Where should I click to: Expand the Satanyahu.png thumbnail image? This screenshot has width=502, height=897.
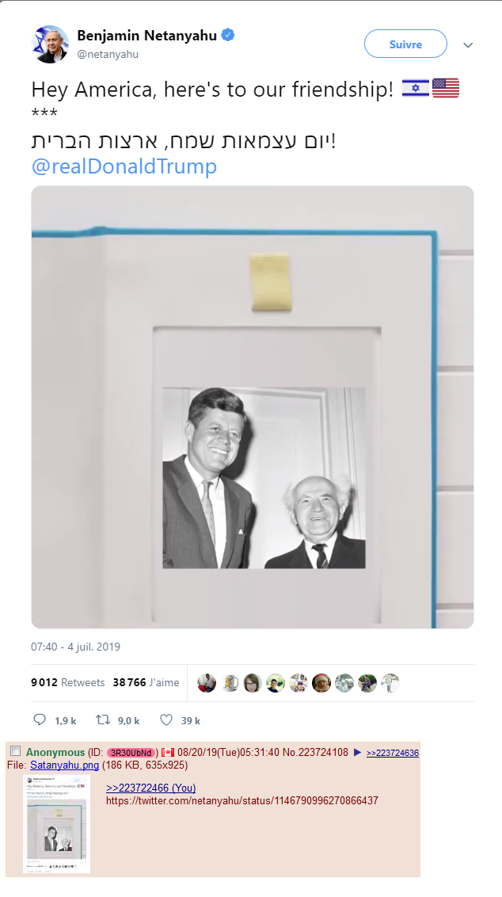point(56,824)
